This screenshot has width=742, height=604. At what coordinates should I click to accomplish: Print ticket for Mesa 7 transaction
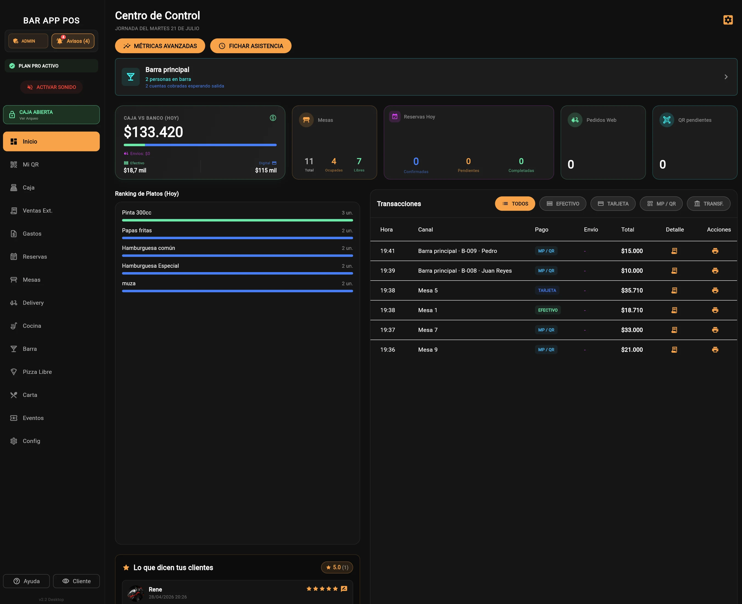coord(715,330)
